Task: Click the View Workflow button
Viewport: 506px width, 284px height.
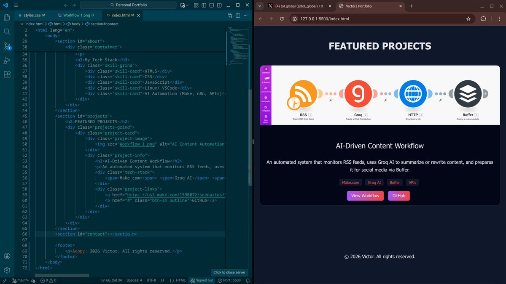Action: (x=365, y=196)
